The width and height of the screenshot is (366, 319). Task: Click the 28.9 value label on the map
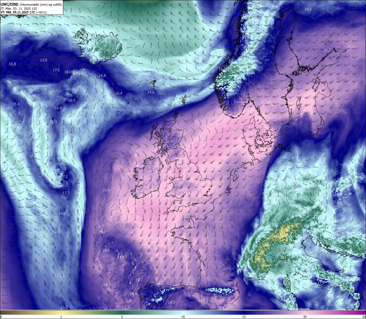[x=107, y=285]
